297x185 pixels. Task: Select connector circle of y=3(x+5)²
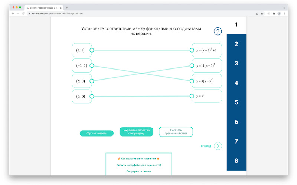(192, 81)
